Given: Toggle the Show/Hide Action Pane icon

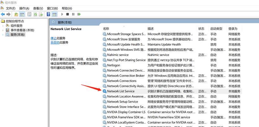Looking at the screenshot, I should pyautogui.click(x=54, y=14).
